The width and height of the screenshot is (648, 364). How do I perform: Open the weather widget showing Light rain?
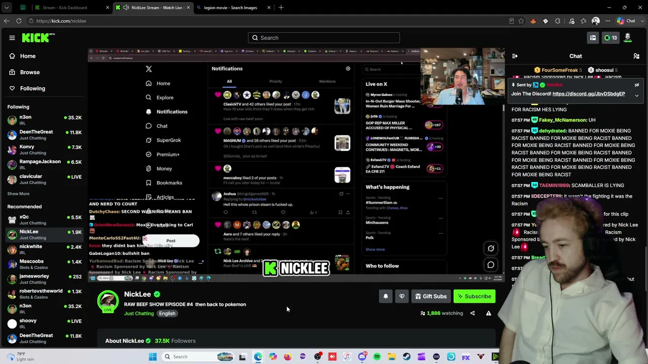[x=19, y=356]
